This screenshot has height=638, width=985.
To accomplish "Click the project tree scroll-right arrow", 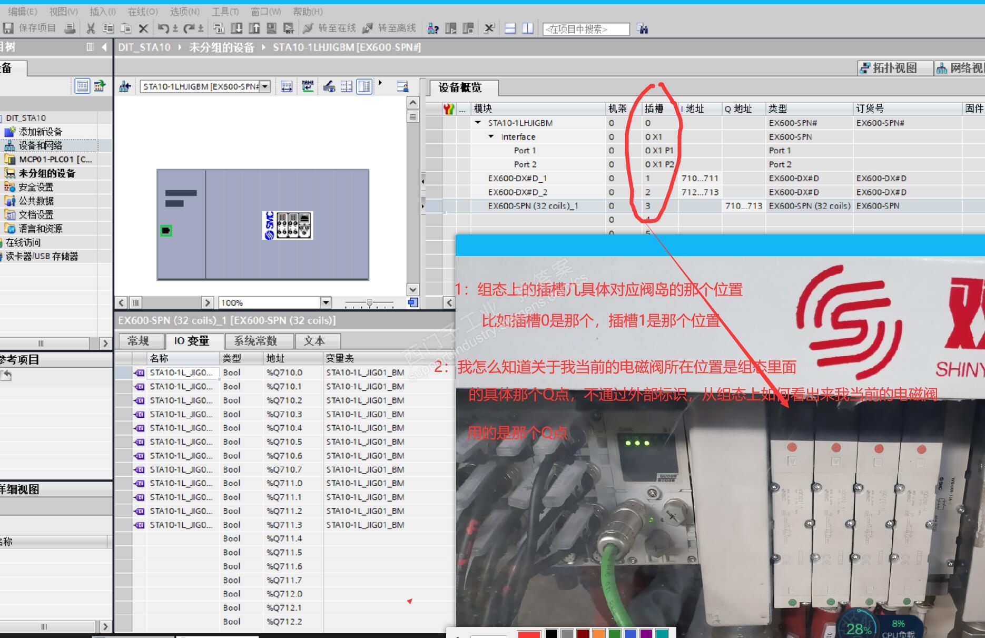I will click(x=105, y=343).
